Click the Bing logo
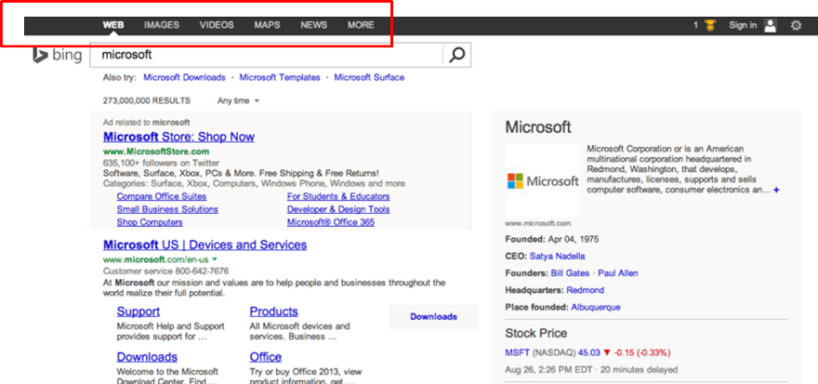The height and width of the screenshot is (384, 818). pyautogui.click(x=58, y=56)
